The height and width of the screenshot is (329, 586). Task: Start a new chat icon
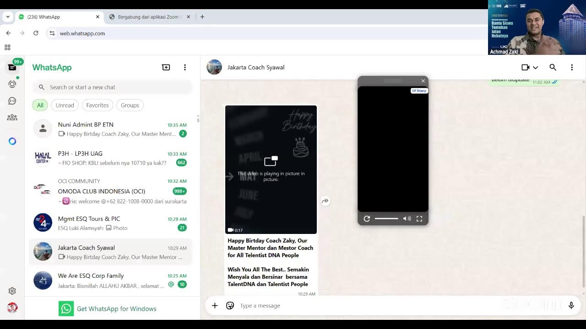pyautogui.click(x=166, y=67)
